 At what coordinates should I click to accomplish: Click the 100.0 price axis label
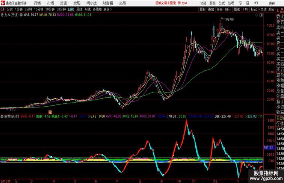(270, 26)
